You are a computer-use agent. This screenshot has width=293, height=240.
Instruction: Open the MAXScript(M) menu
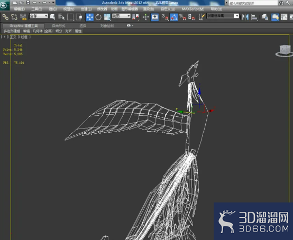coord(193,9)
